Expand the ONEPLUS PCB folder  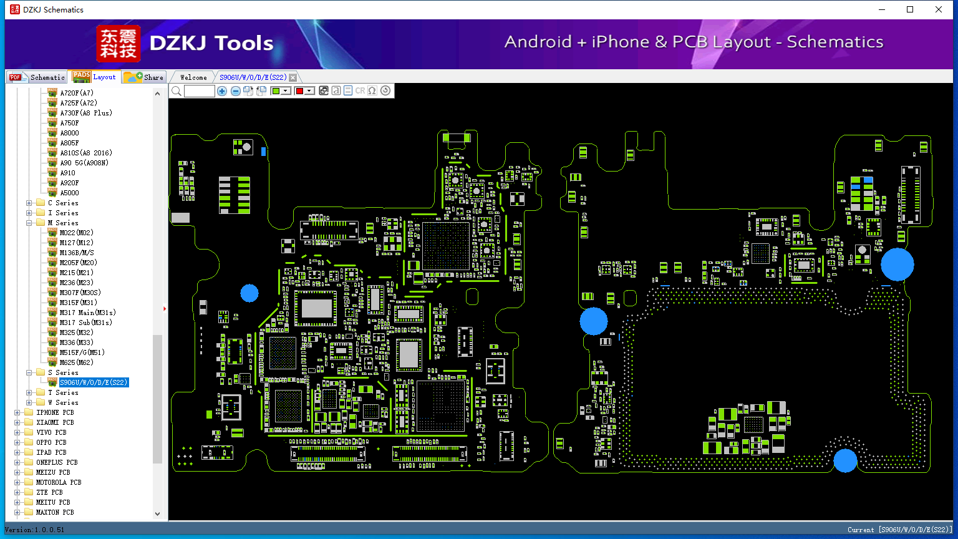[17, 462]
